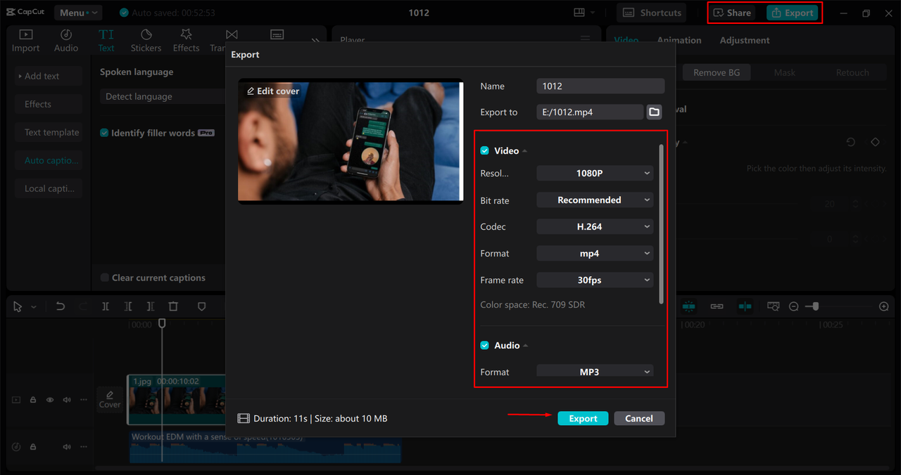Toggle the preview axis icon in timeline
The width and height of the screenshot is (901, 475).
(x=745, y=306)
